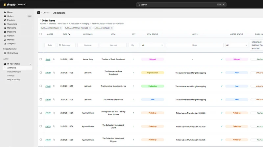Open Help & Pricing page
Viewport: 263px width, 147px height.
(x=13, y=80)
